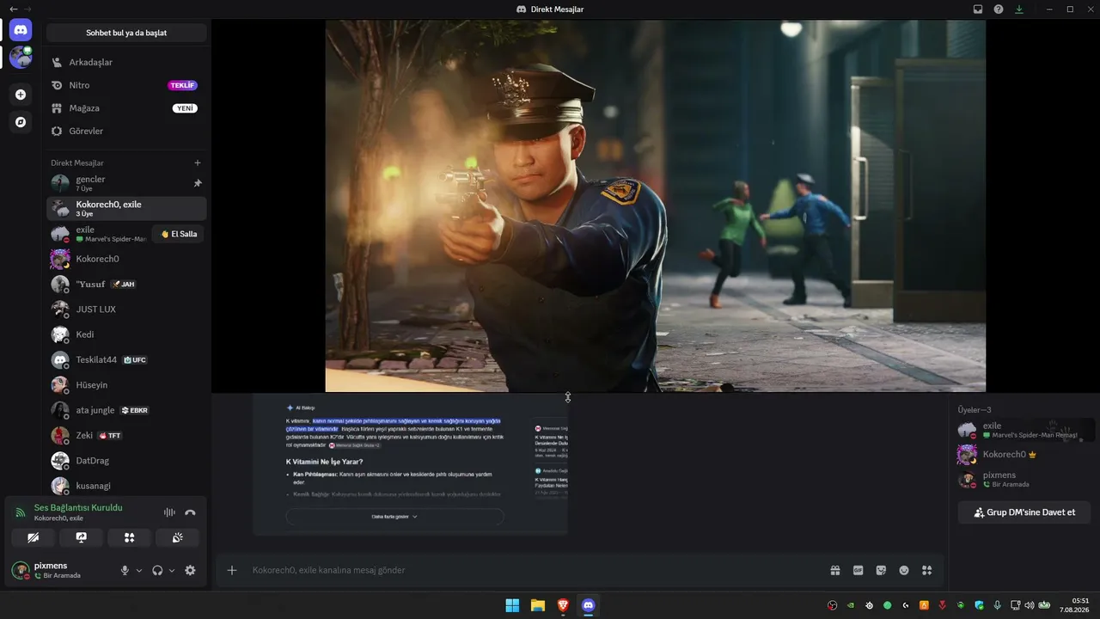The image size is (1100, 619).
Task: Expand the 'Daha fazla göster' section
Action: point(394,517)
